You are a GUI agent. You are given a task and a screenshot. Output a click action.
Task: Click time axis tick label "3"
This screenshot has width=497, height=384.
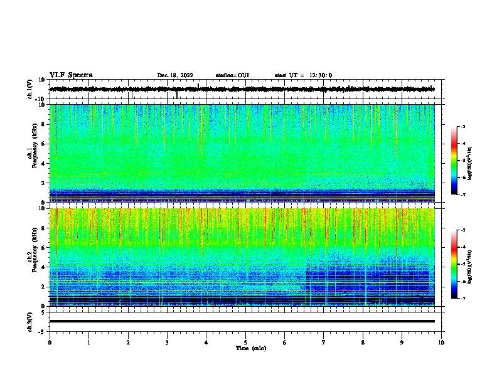tap(167, 343)
